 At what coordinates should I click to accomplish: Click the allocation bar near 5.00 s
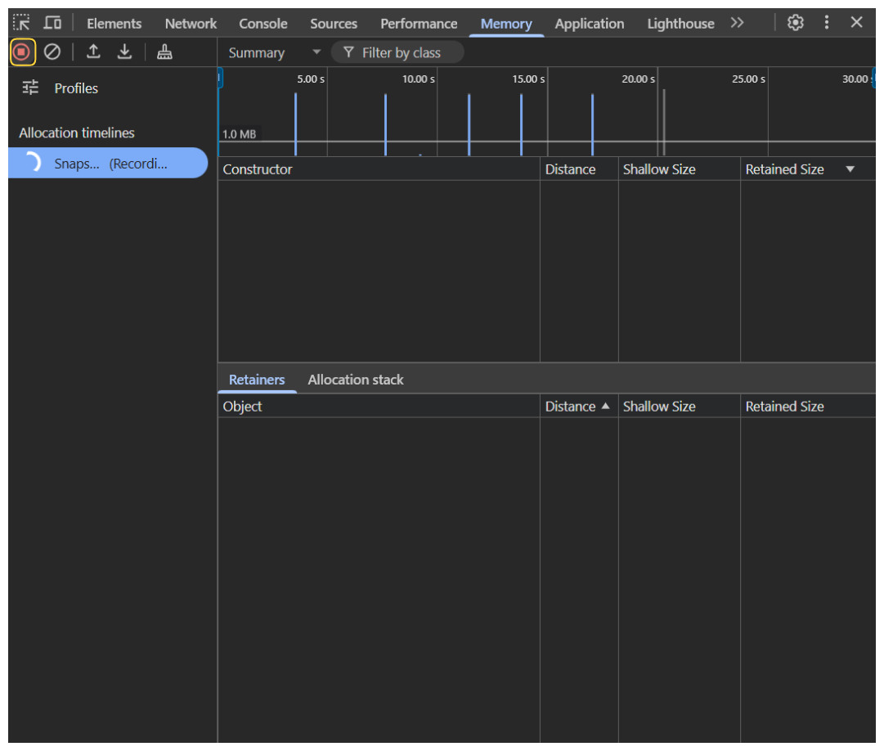295,124
